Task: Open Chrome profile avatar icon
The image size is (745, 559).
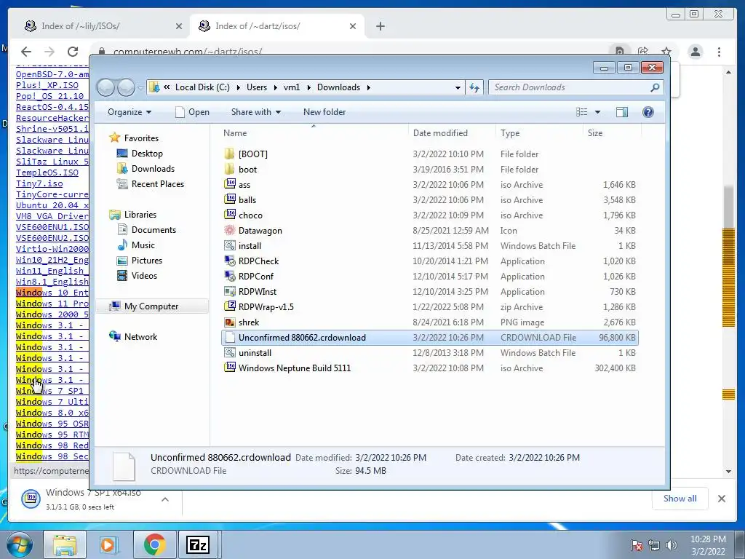Action: 695,52
